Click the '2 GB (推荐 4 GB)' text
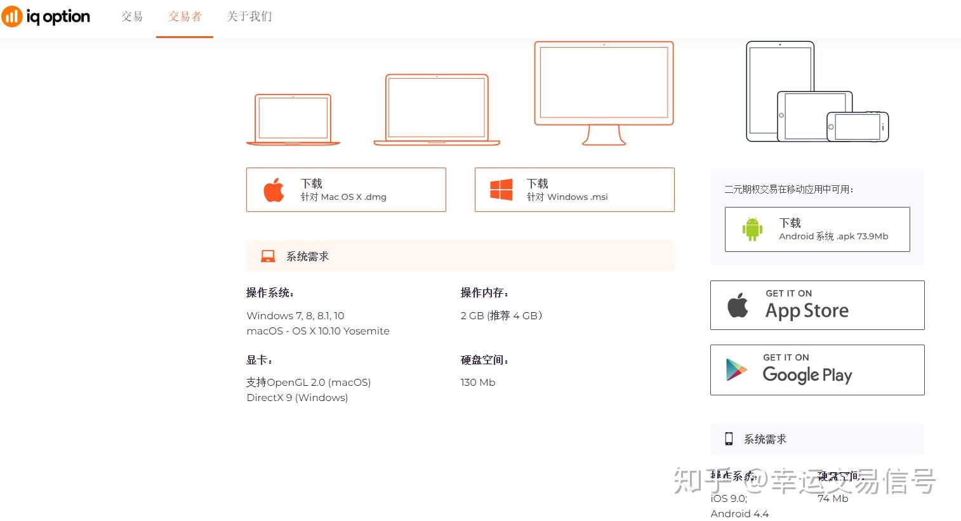Screen dimensions: 961x521 click(x=501, y=315)
